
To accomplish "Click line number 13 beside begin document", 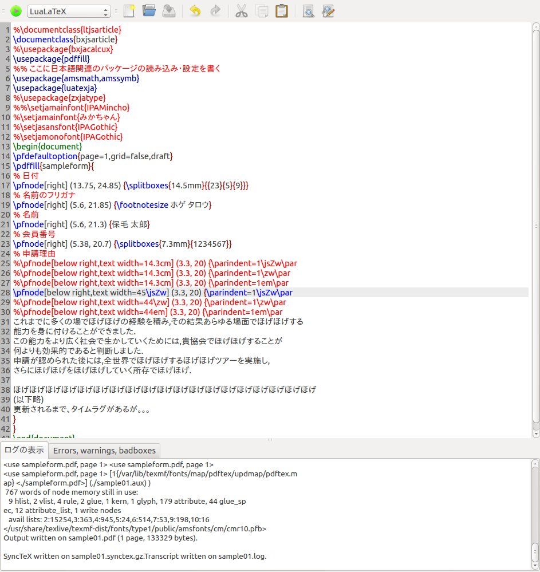I will coord(6,146).
